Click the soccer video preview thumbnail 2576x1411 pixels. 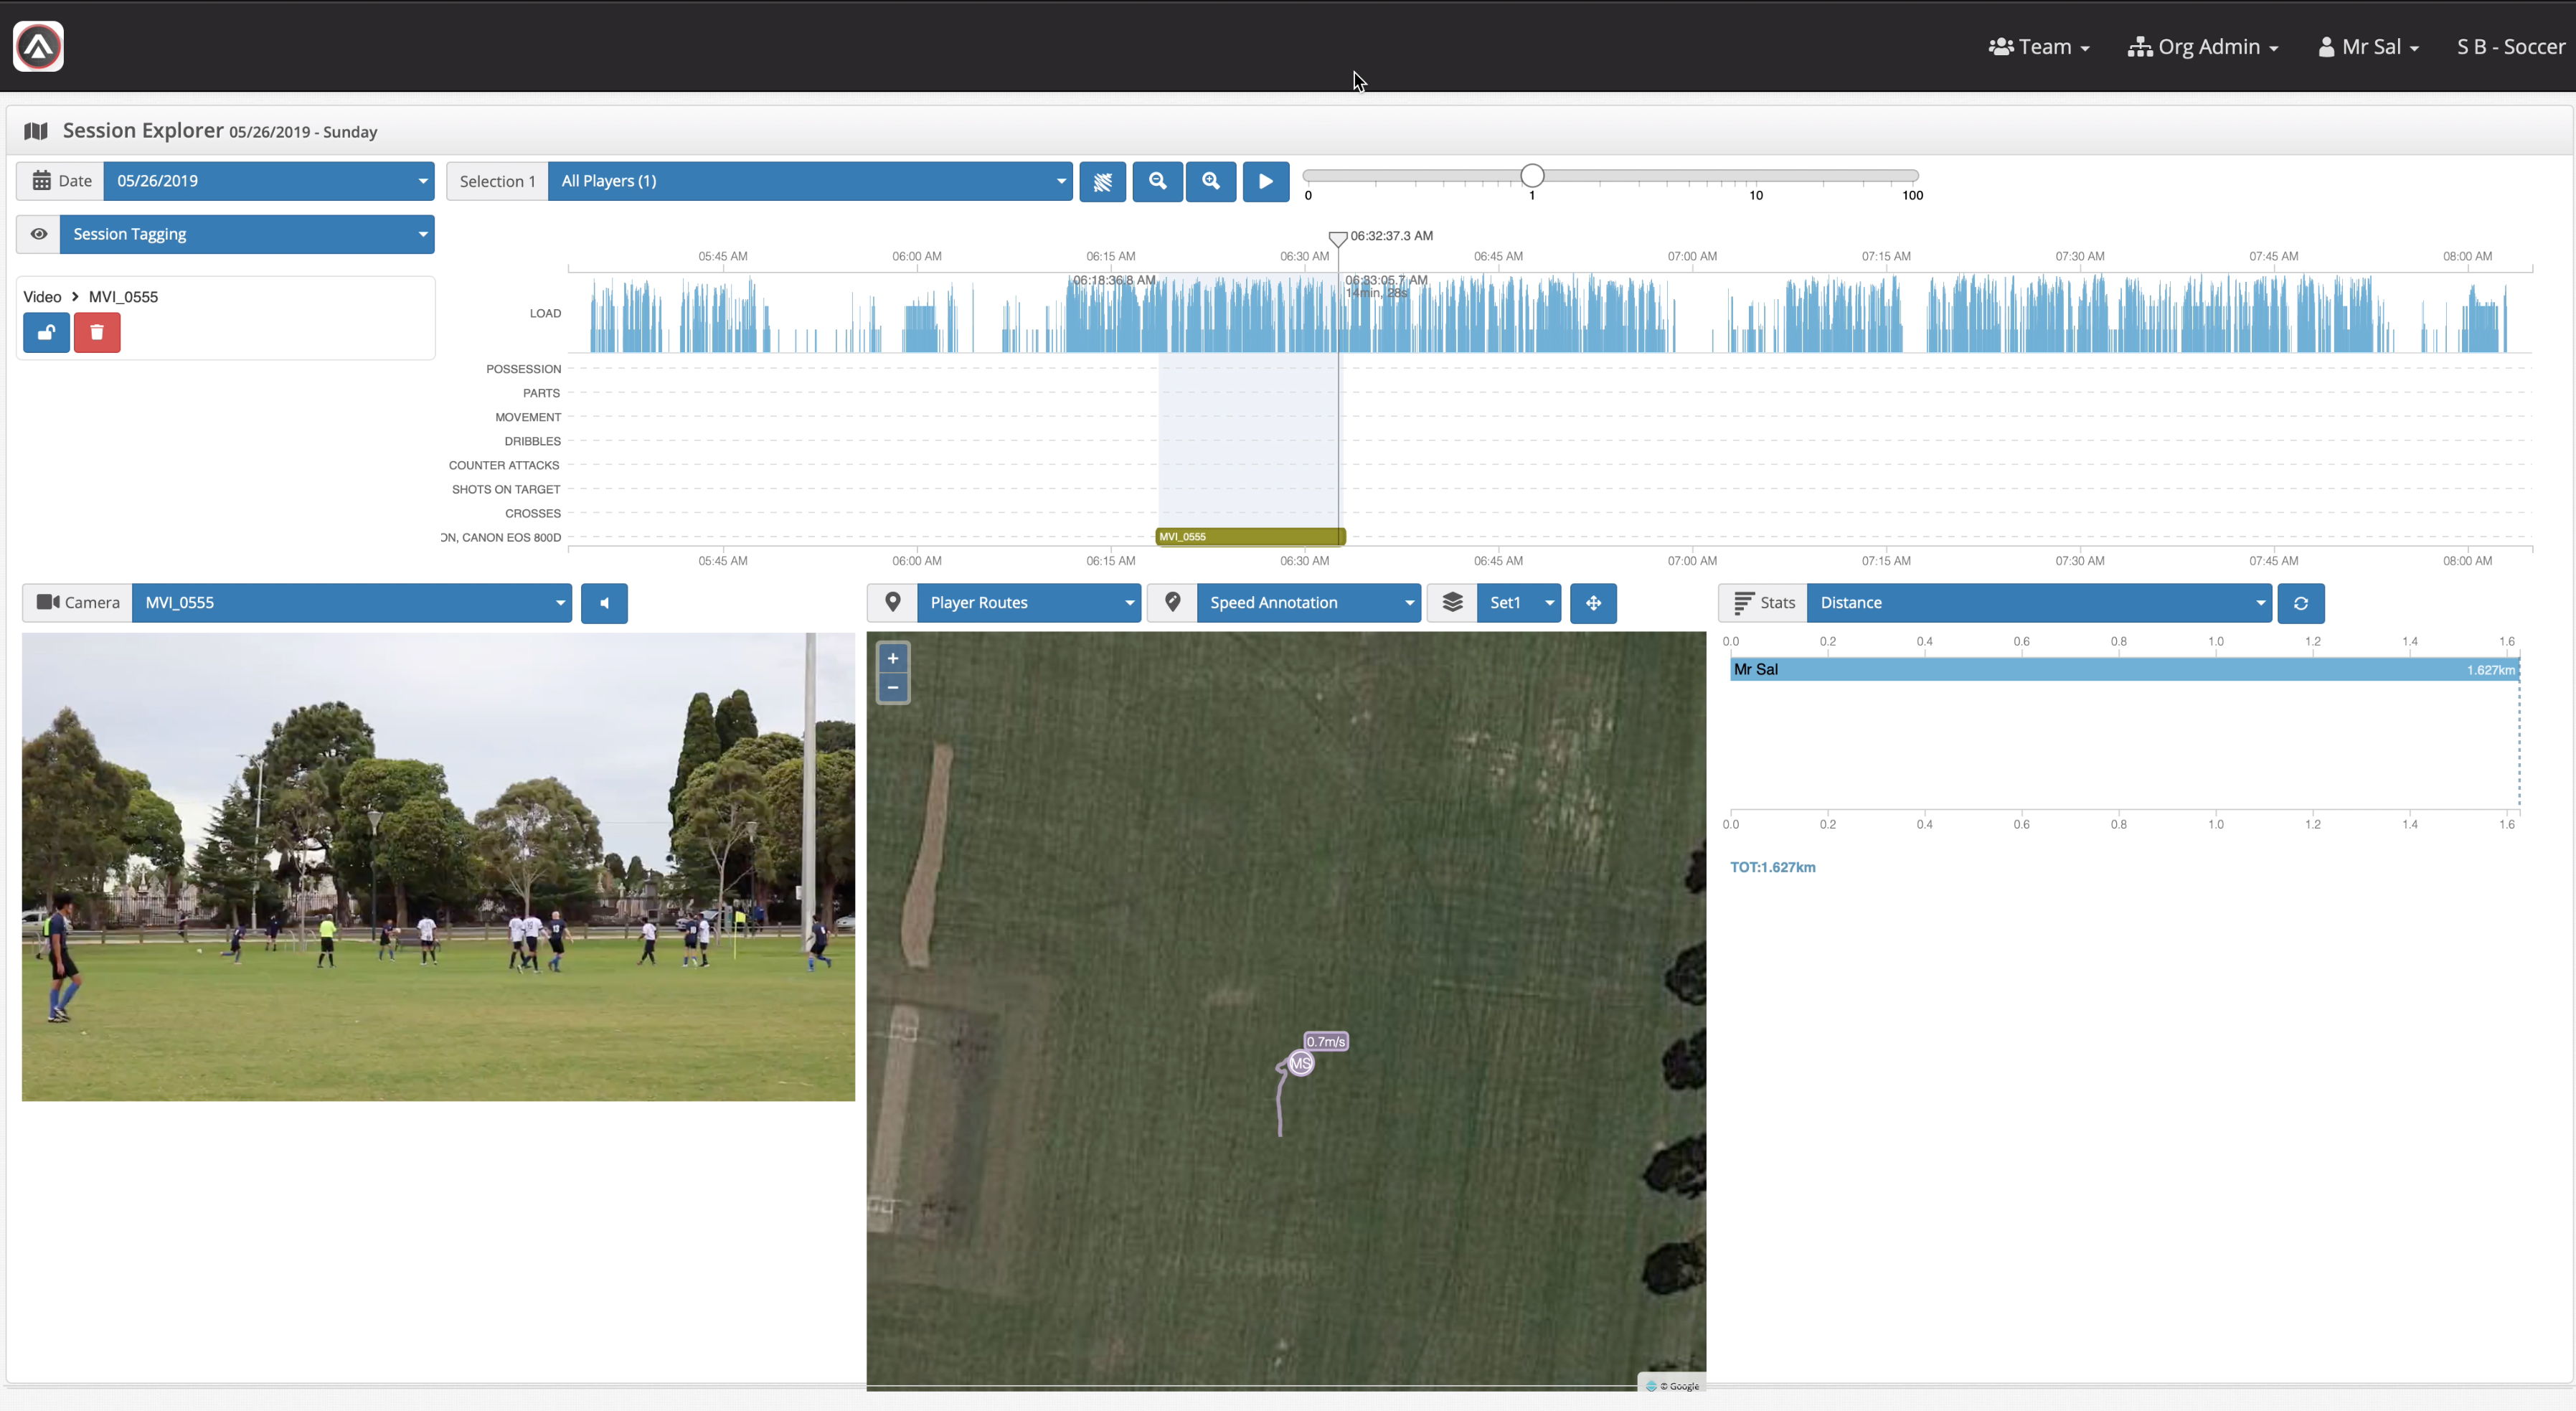pos(438,867)
